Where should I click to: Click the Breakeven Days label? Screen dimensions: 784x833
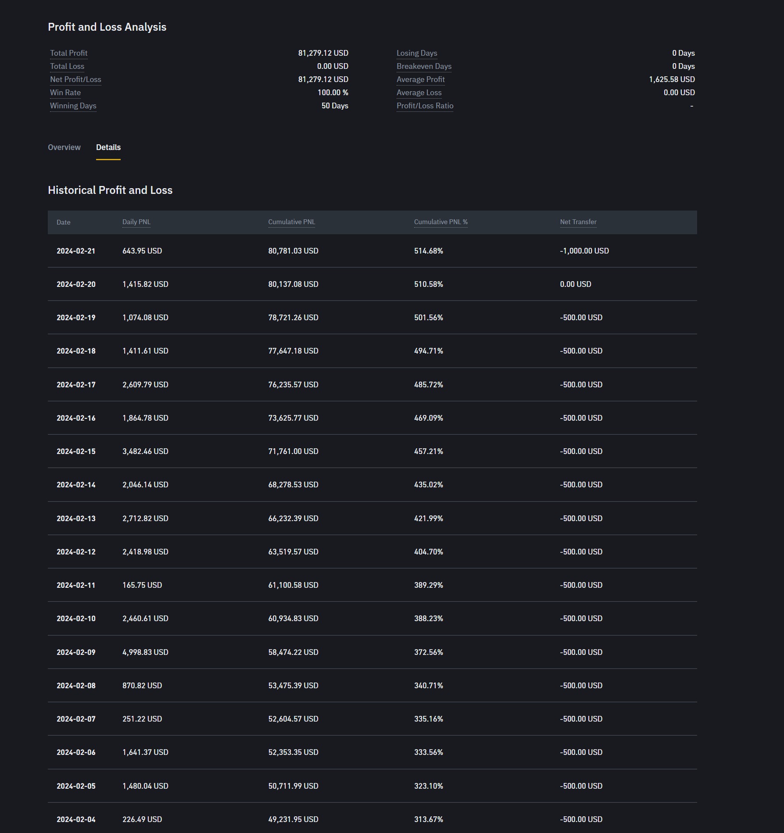tap(424, 66)
